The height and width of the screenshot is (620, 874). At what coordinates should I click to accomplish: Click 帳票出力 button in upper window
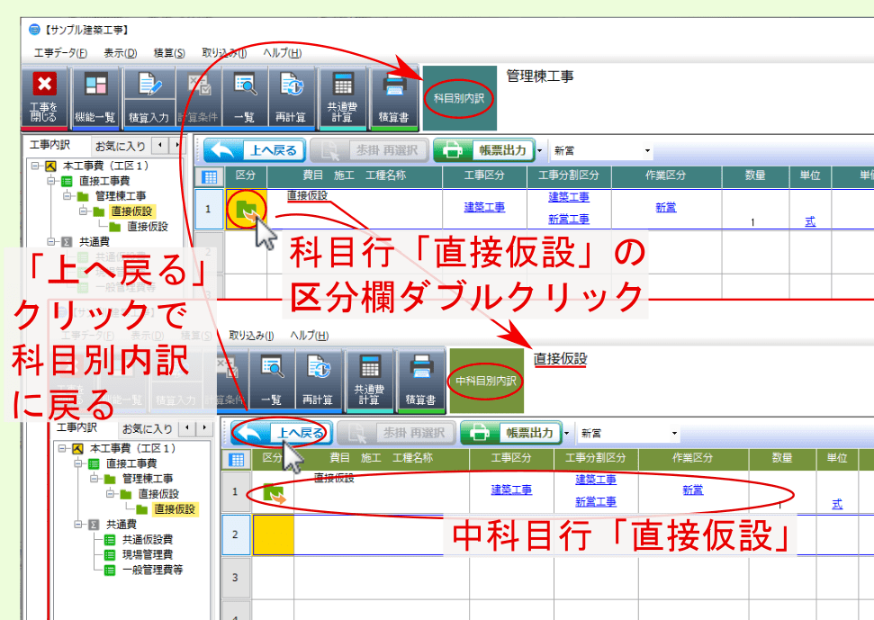click(x=484, y=150)
